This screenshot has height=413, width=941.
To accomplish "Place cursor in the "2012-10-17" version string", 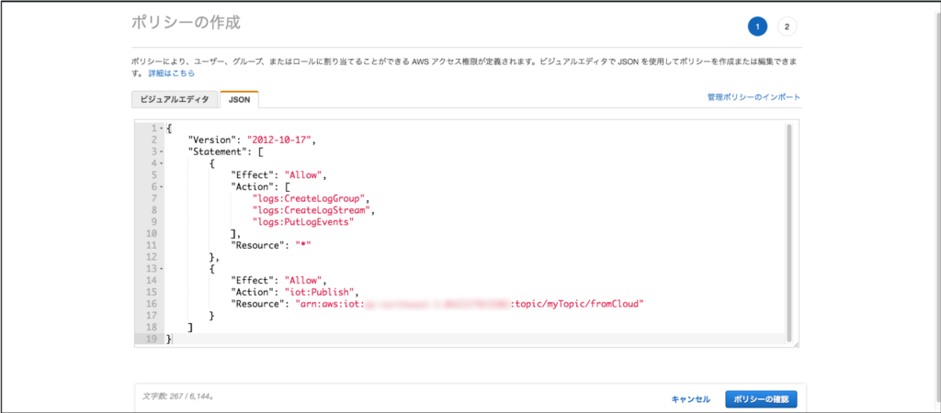I will tap(280, 139).
